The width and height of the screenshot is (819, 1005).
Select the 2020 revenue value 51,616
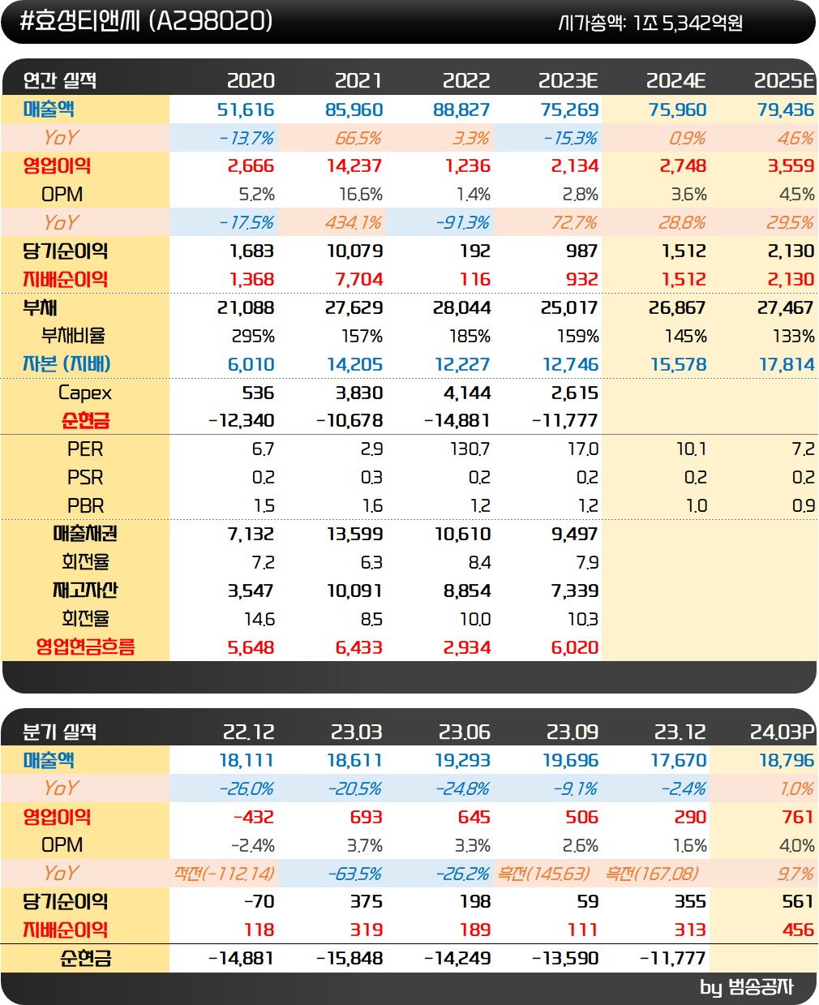(x=246, y=110)
